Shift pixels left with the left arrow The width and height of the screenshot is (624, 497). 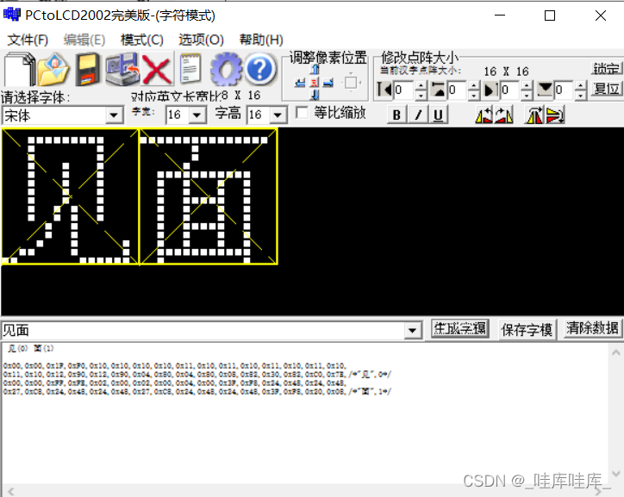(x=301, y=83)
